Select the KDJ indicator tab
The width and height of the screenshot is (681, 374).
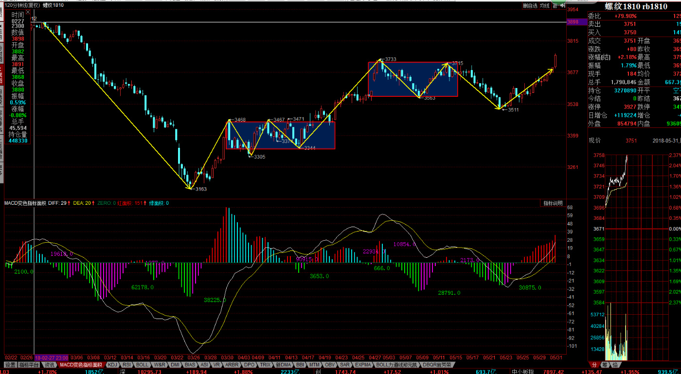[x=112, y=364]
